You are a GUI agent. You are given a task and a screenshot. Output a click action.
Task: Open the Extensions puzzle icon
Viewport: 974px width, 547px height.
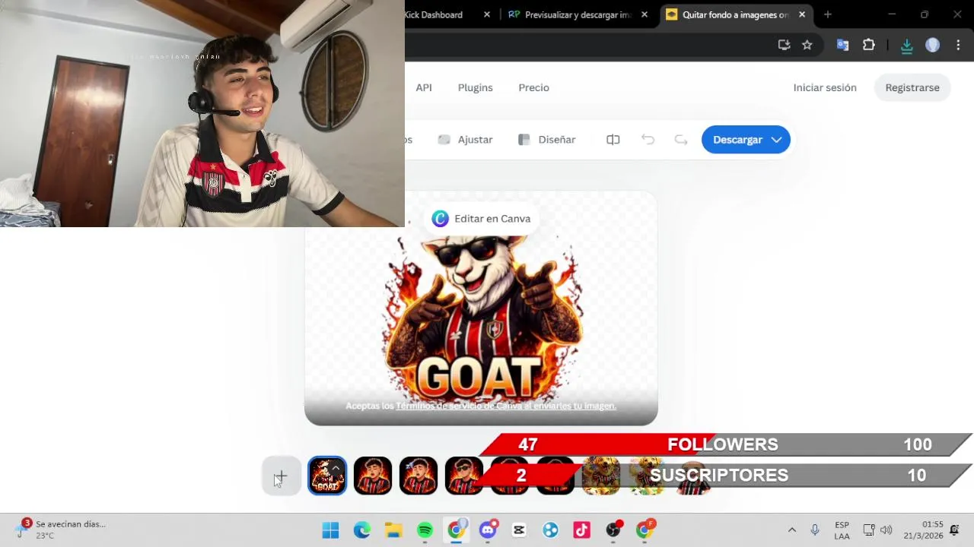[x=868, y=45]
